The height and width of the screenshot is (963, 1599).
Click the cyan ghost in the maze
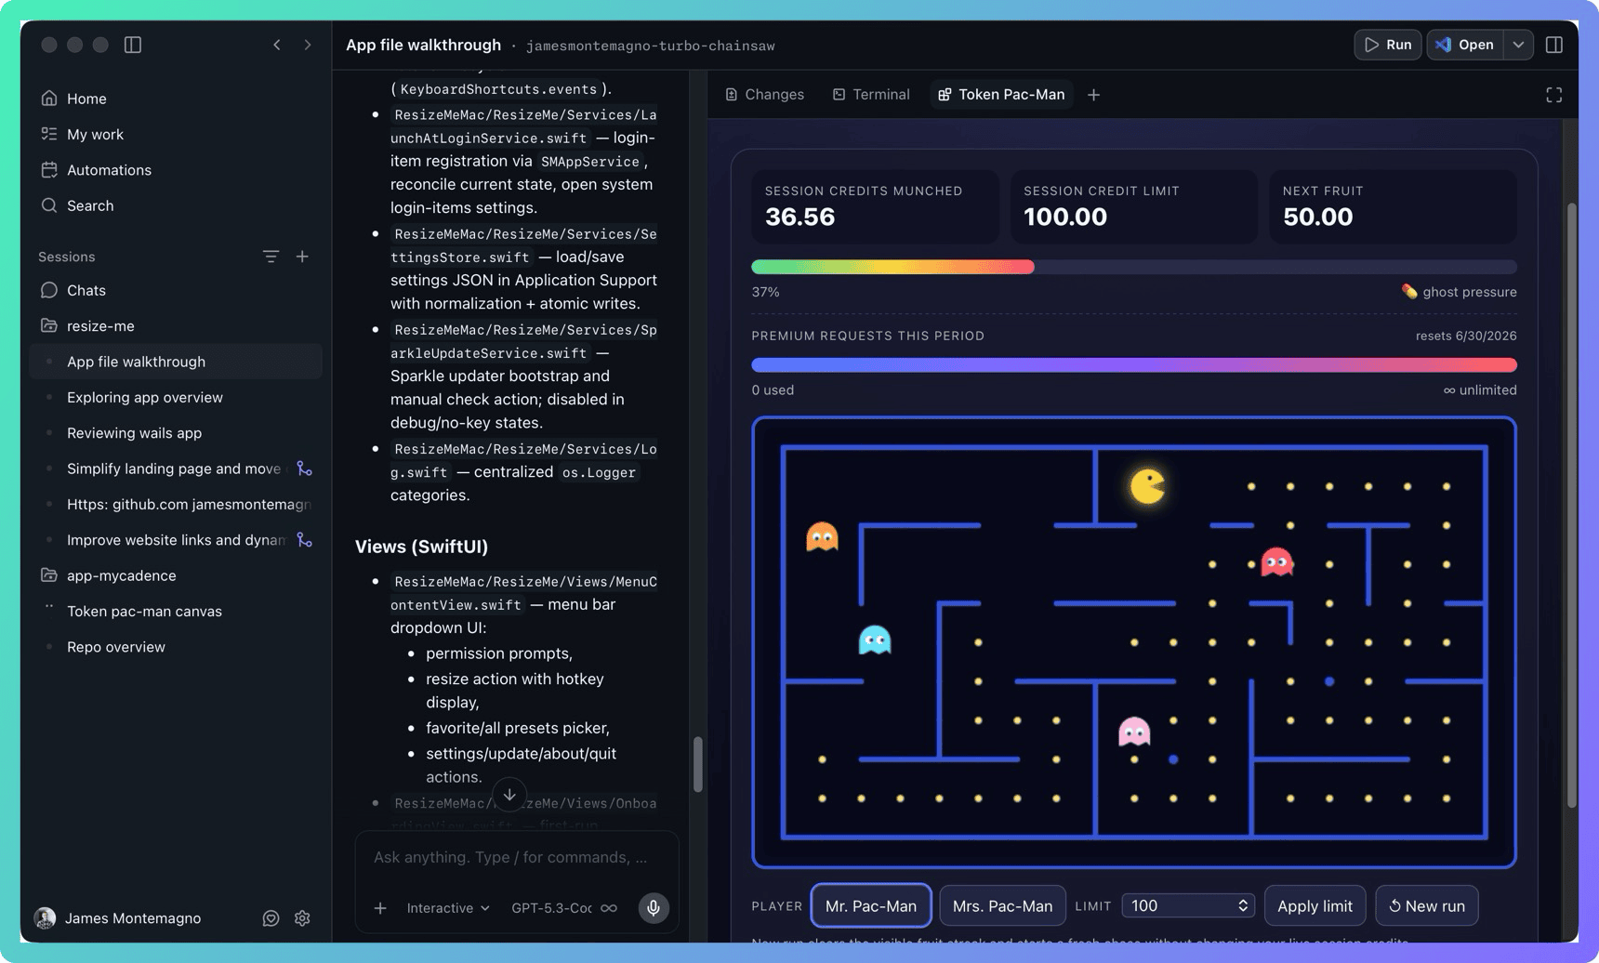[x=875, y=640]
